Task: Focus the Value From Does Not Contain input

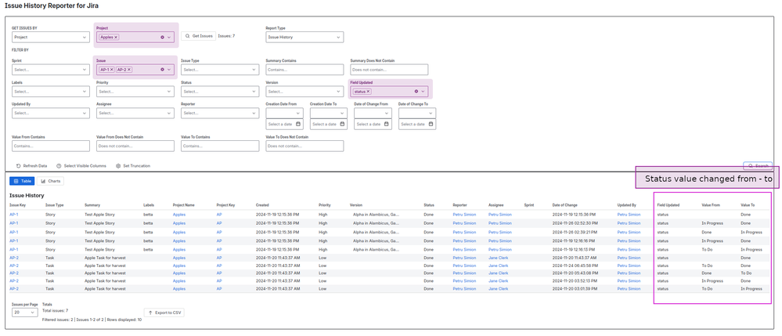Action: [135, 146]
